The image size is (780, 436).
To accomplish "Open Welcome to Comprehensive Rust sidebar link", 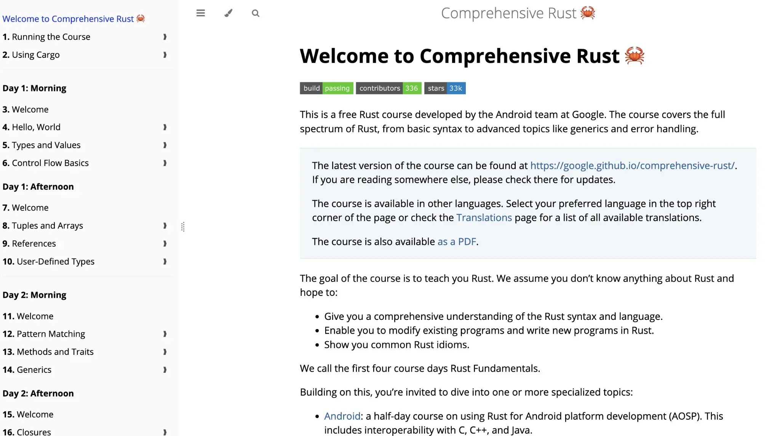I will point(74,19).
